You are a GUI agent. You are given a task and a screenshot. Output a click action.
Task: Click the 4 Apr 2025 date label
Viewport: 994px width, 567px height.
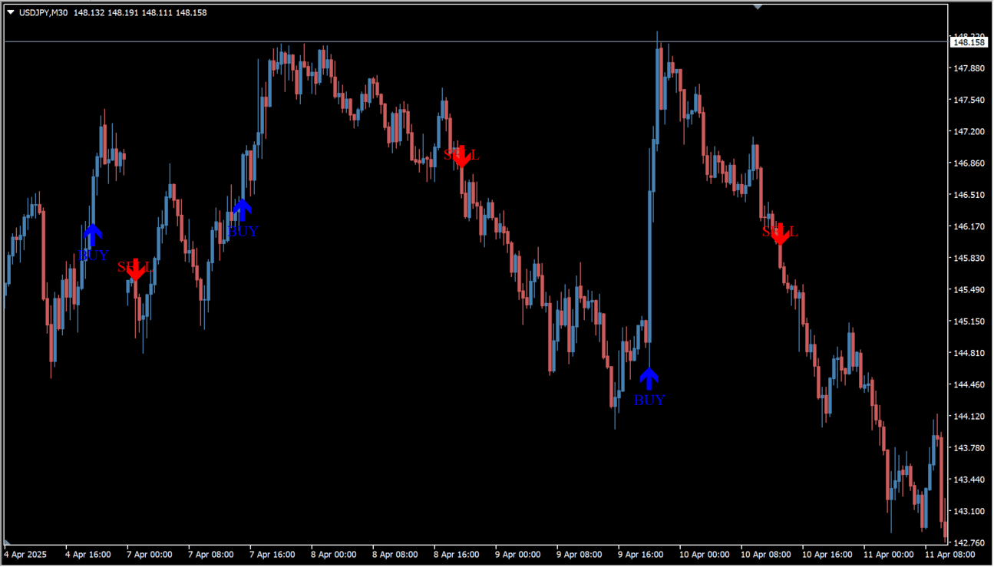27,554
